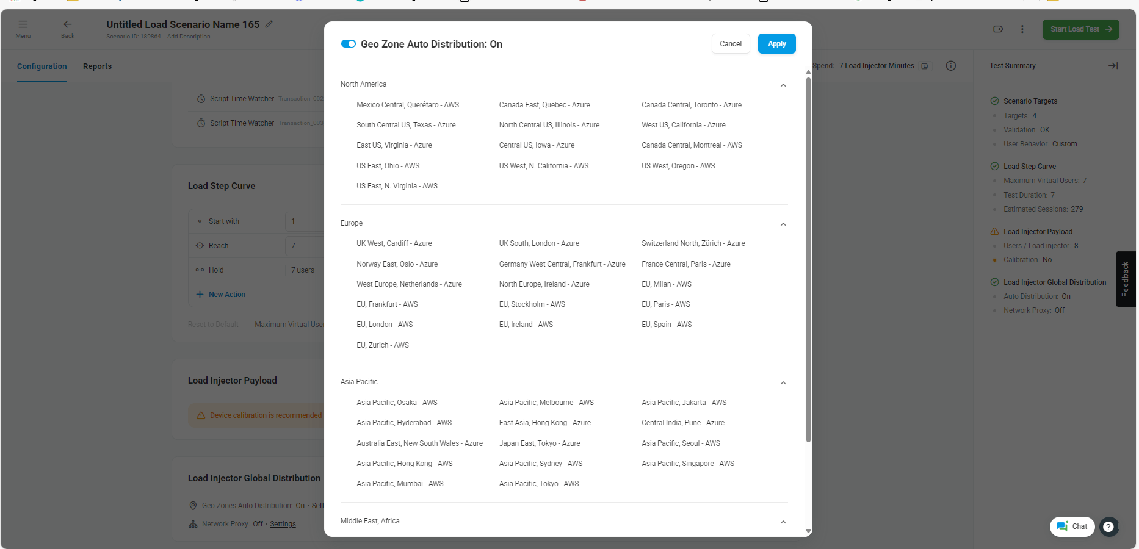Select US East, Ohio - AWS zone
The height and width of the screenshot is (549, 1139).
click(388, 166)
